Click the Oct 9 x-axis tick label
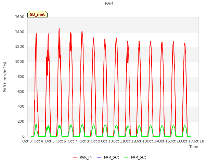Viewport: 219px width, 164px height. (95, 141)
